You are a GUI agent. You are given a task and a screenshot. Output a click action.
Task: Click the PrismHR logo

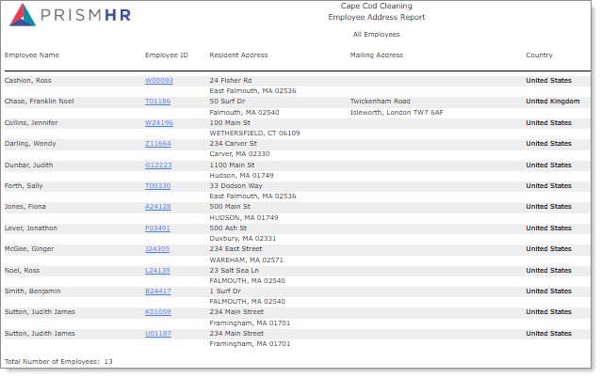click(x=70, y=15)
